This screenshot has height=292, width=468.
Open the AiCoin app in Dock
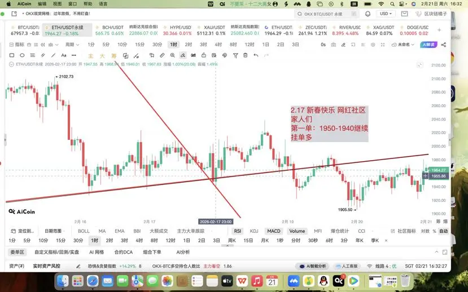coord(339,281)
